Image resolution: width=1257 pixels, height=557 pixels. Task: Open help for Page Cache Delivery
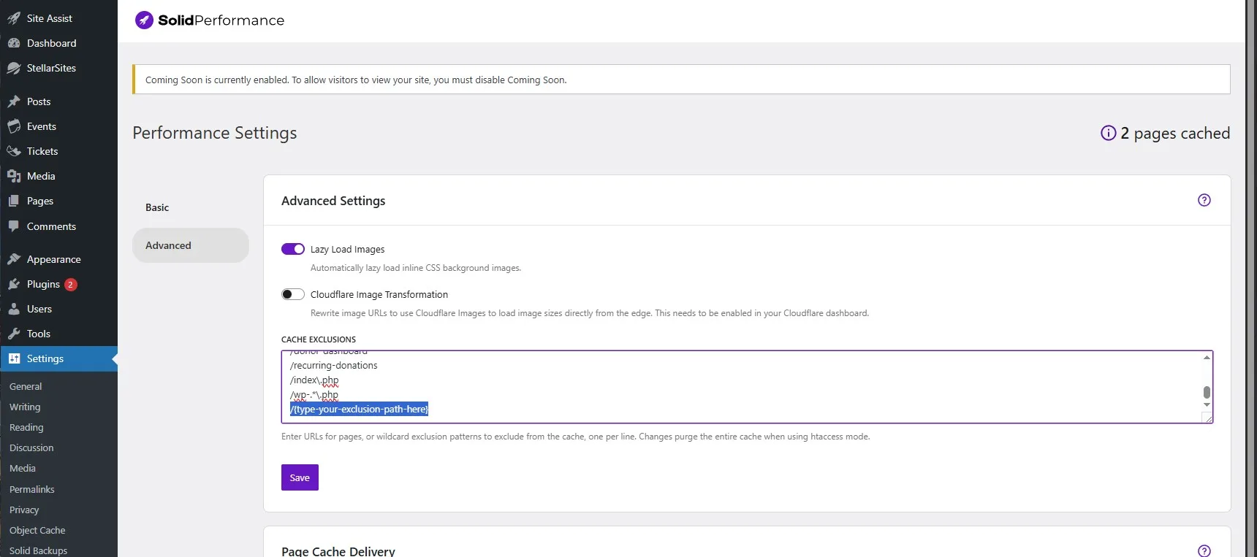point(1204,550)
